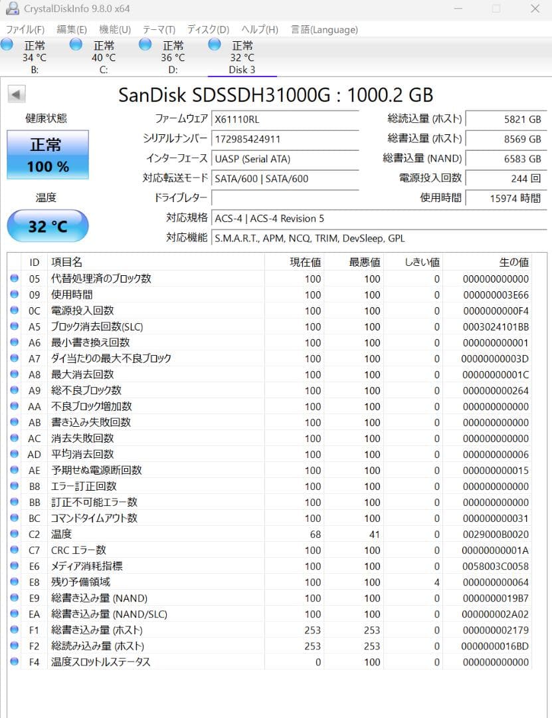Click the firmware field X61110RL
The height and width of the screenshot is (718, 552).
285,120
